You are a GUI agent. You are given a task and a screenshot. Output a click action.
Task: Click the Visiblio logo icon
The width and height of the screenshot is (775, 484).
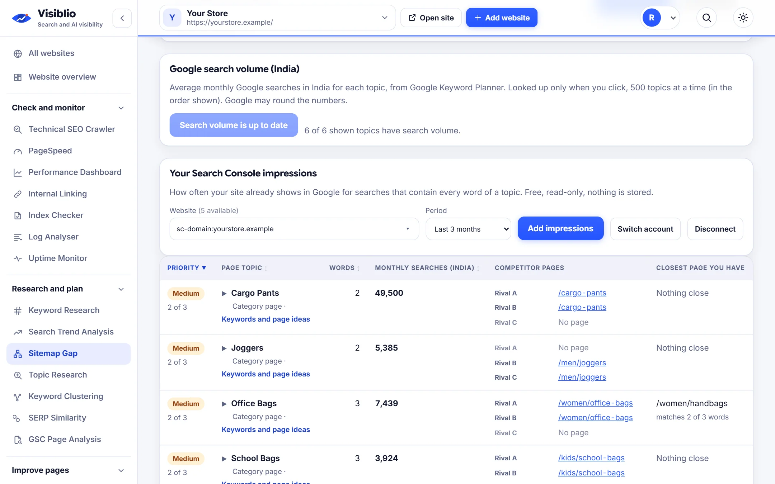click(x=22, y=18)
